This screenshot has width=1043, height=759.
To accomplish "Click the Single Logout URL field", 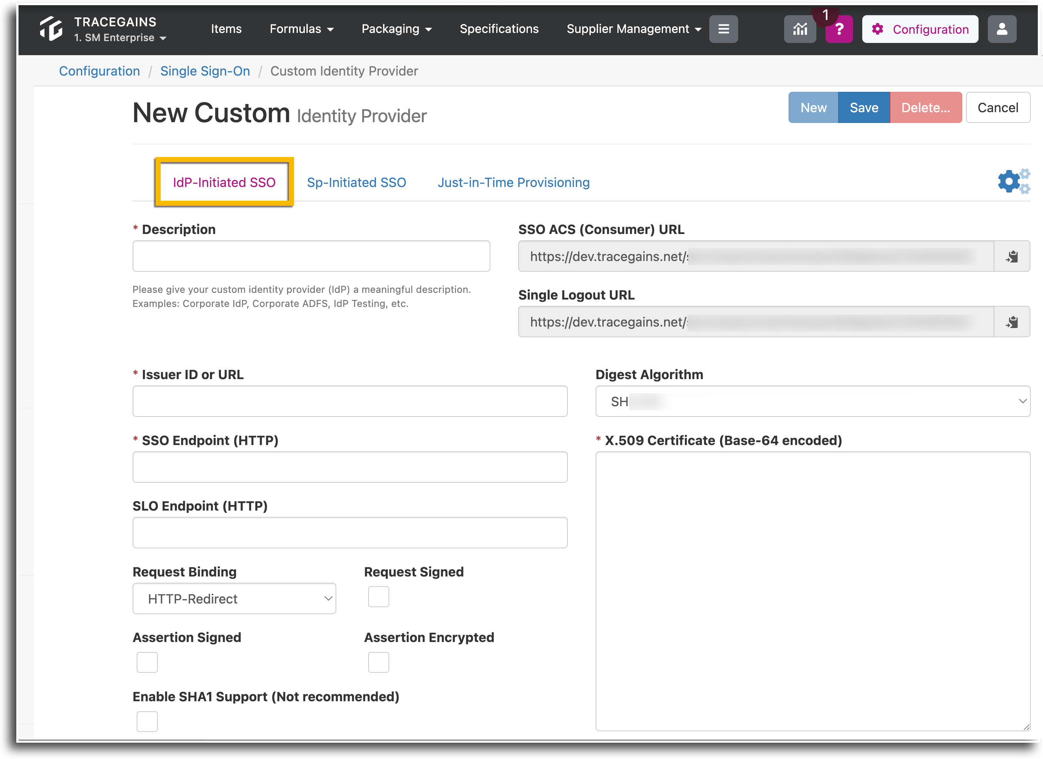I will [x=756, y=322].
